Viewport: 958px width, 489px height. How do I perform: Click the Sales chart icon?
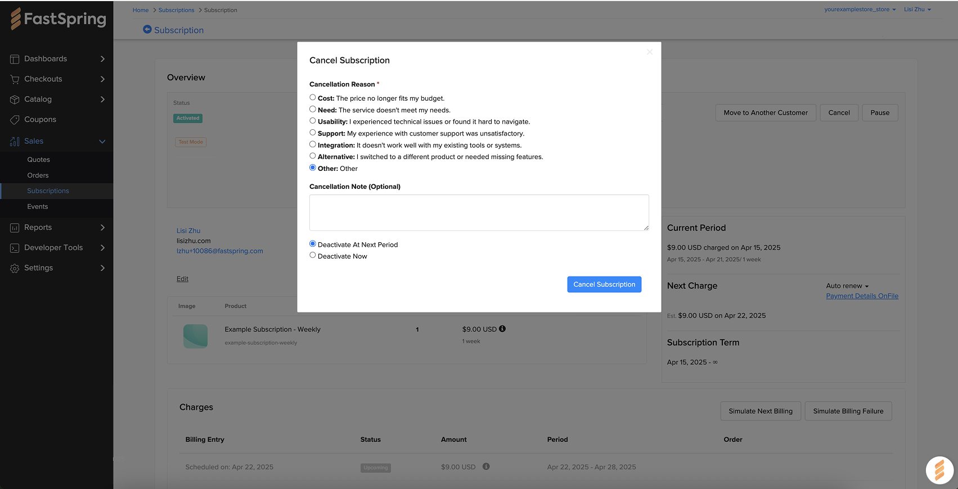15,141
